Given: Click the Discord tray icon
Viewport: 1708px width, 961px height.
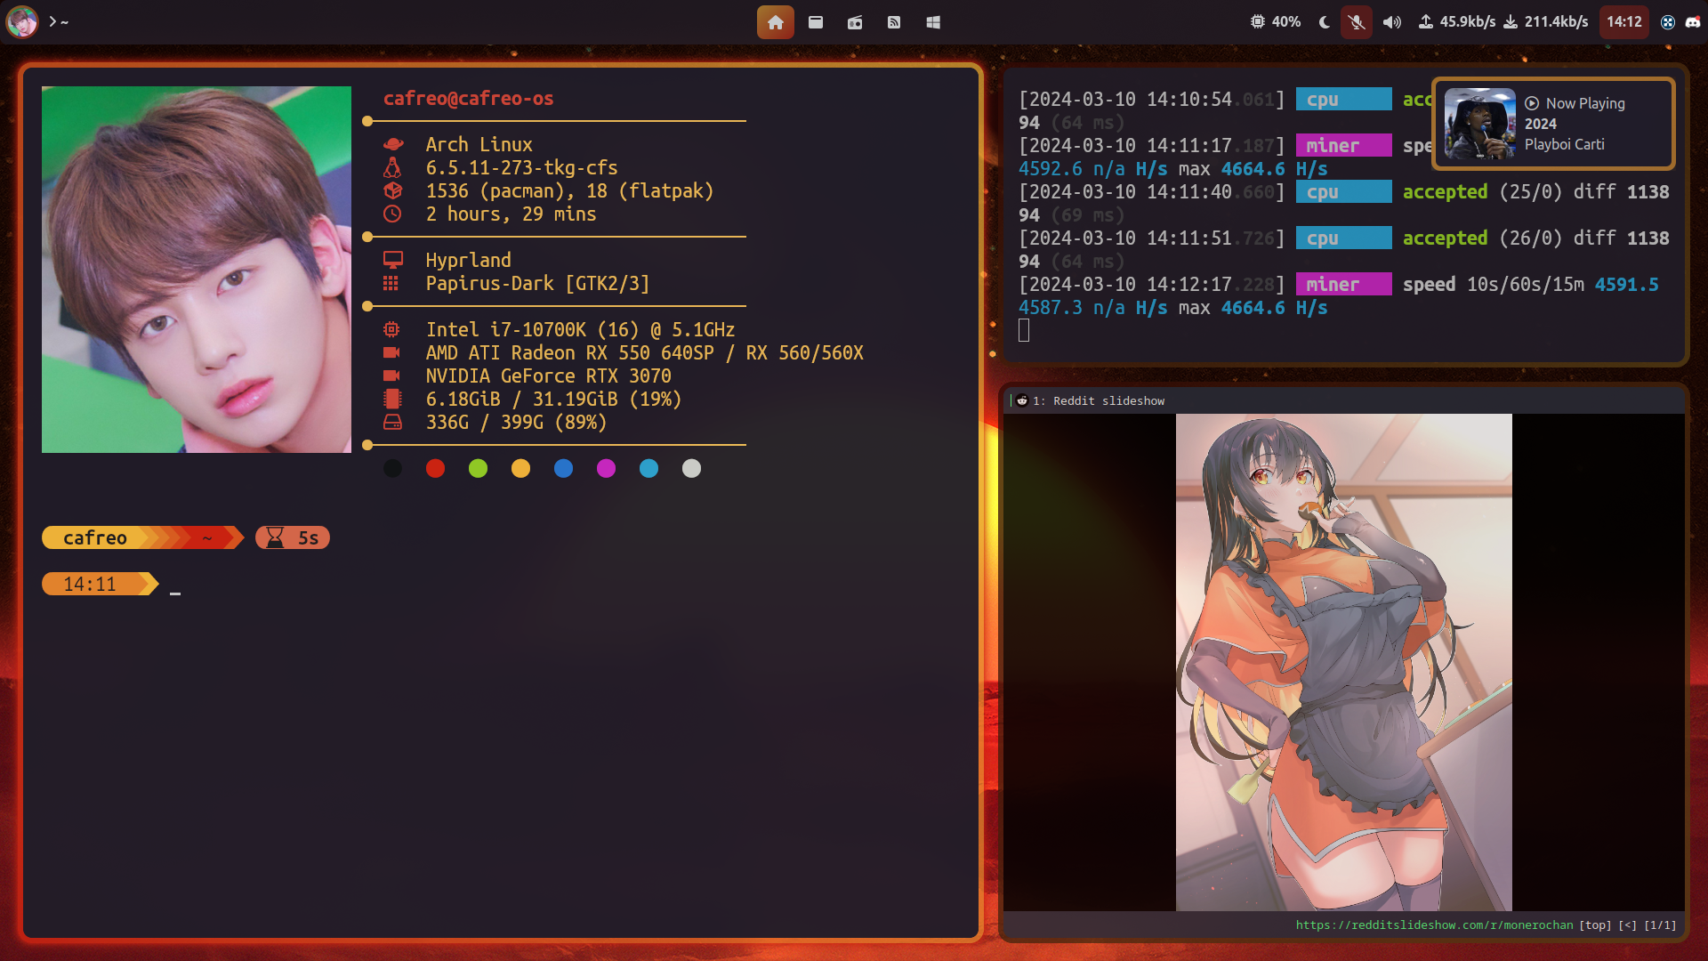Looking at the screenshot, I should coord(1692,22).
